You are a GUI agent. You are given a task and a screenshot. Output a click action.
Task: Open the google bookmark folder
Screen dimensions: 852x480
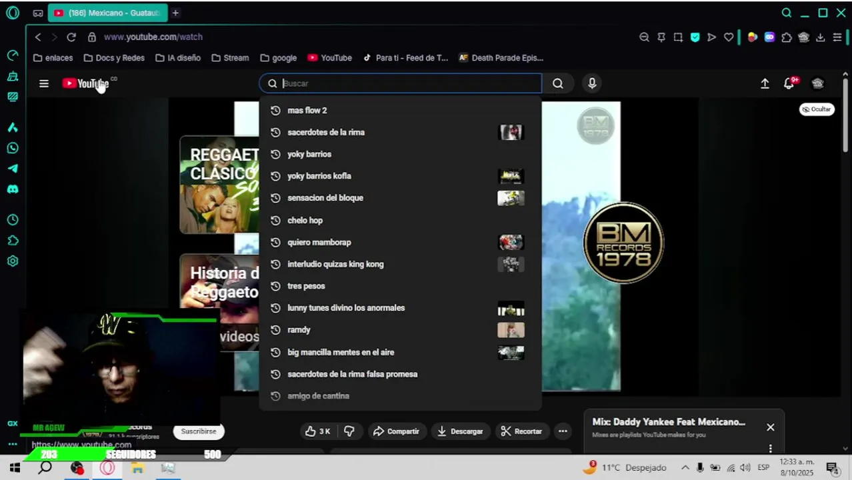[279, 58]
